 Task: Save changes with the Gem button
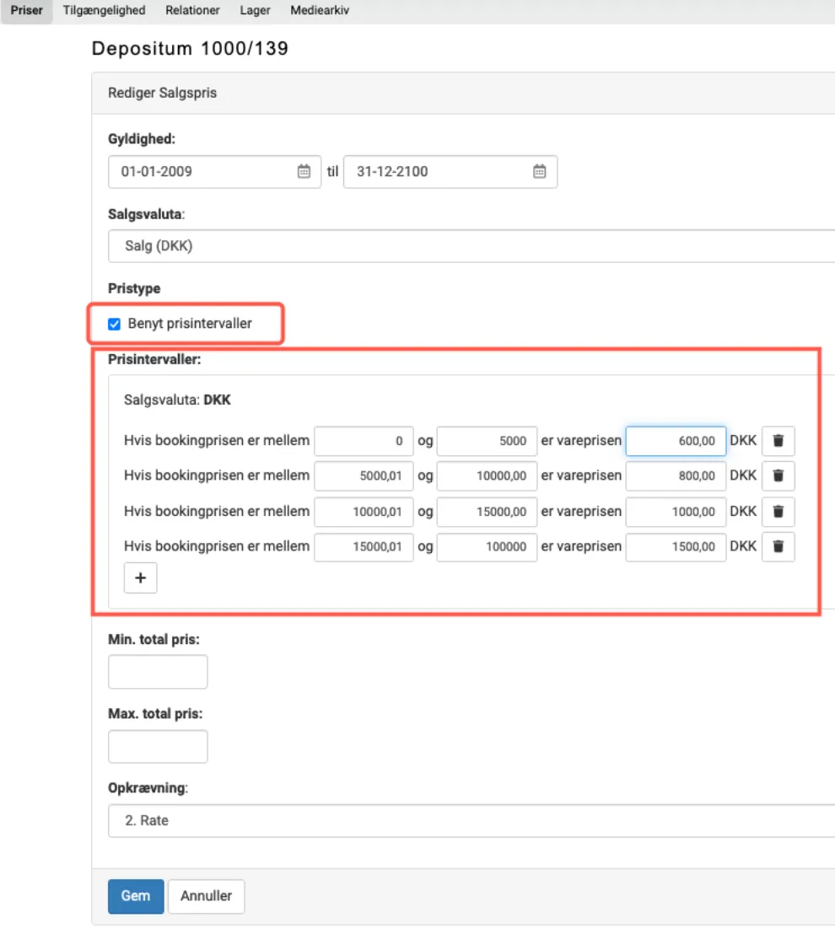point(135,896)
